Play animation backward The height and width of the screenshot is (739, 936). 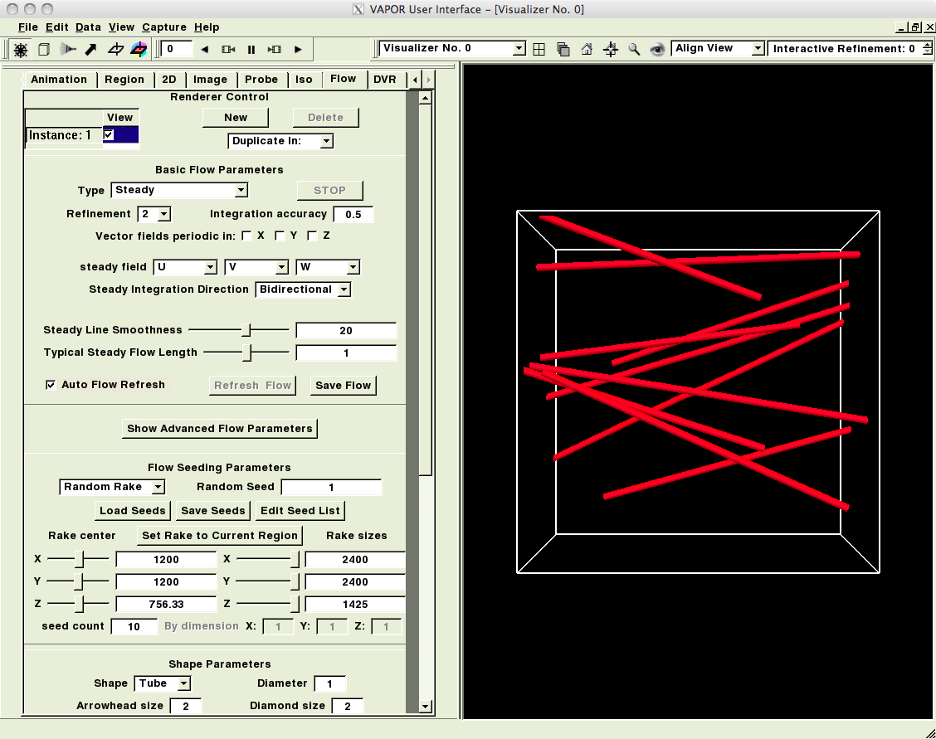tap(205, 50)
